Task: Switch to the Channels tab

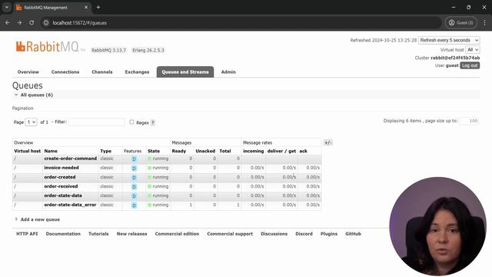Action: tap(102, 72)
